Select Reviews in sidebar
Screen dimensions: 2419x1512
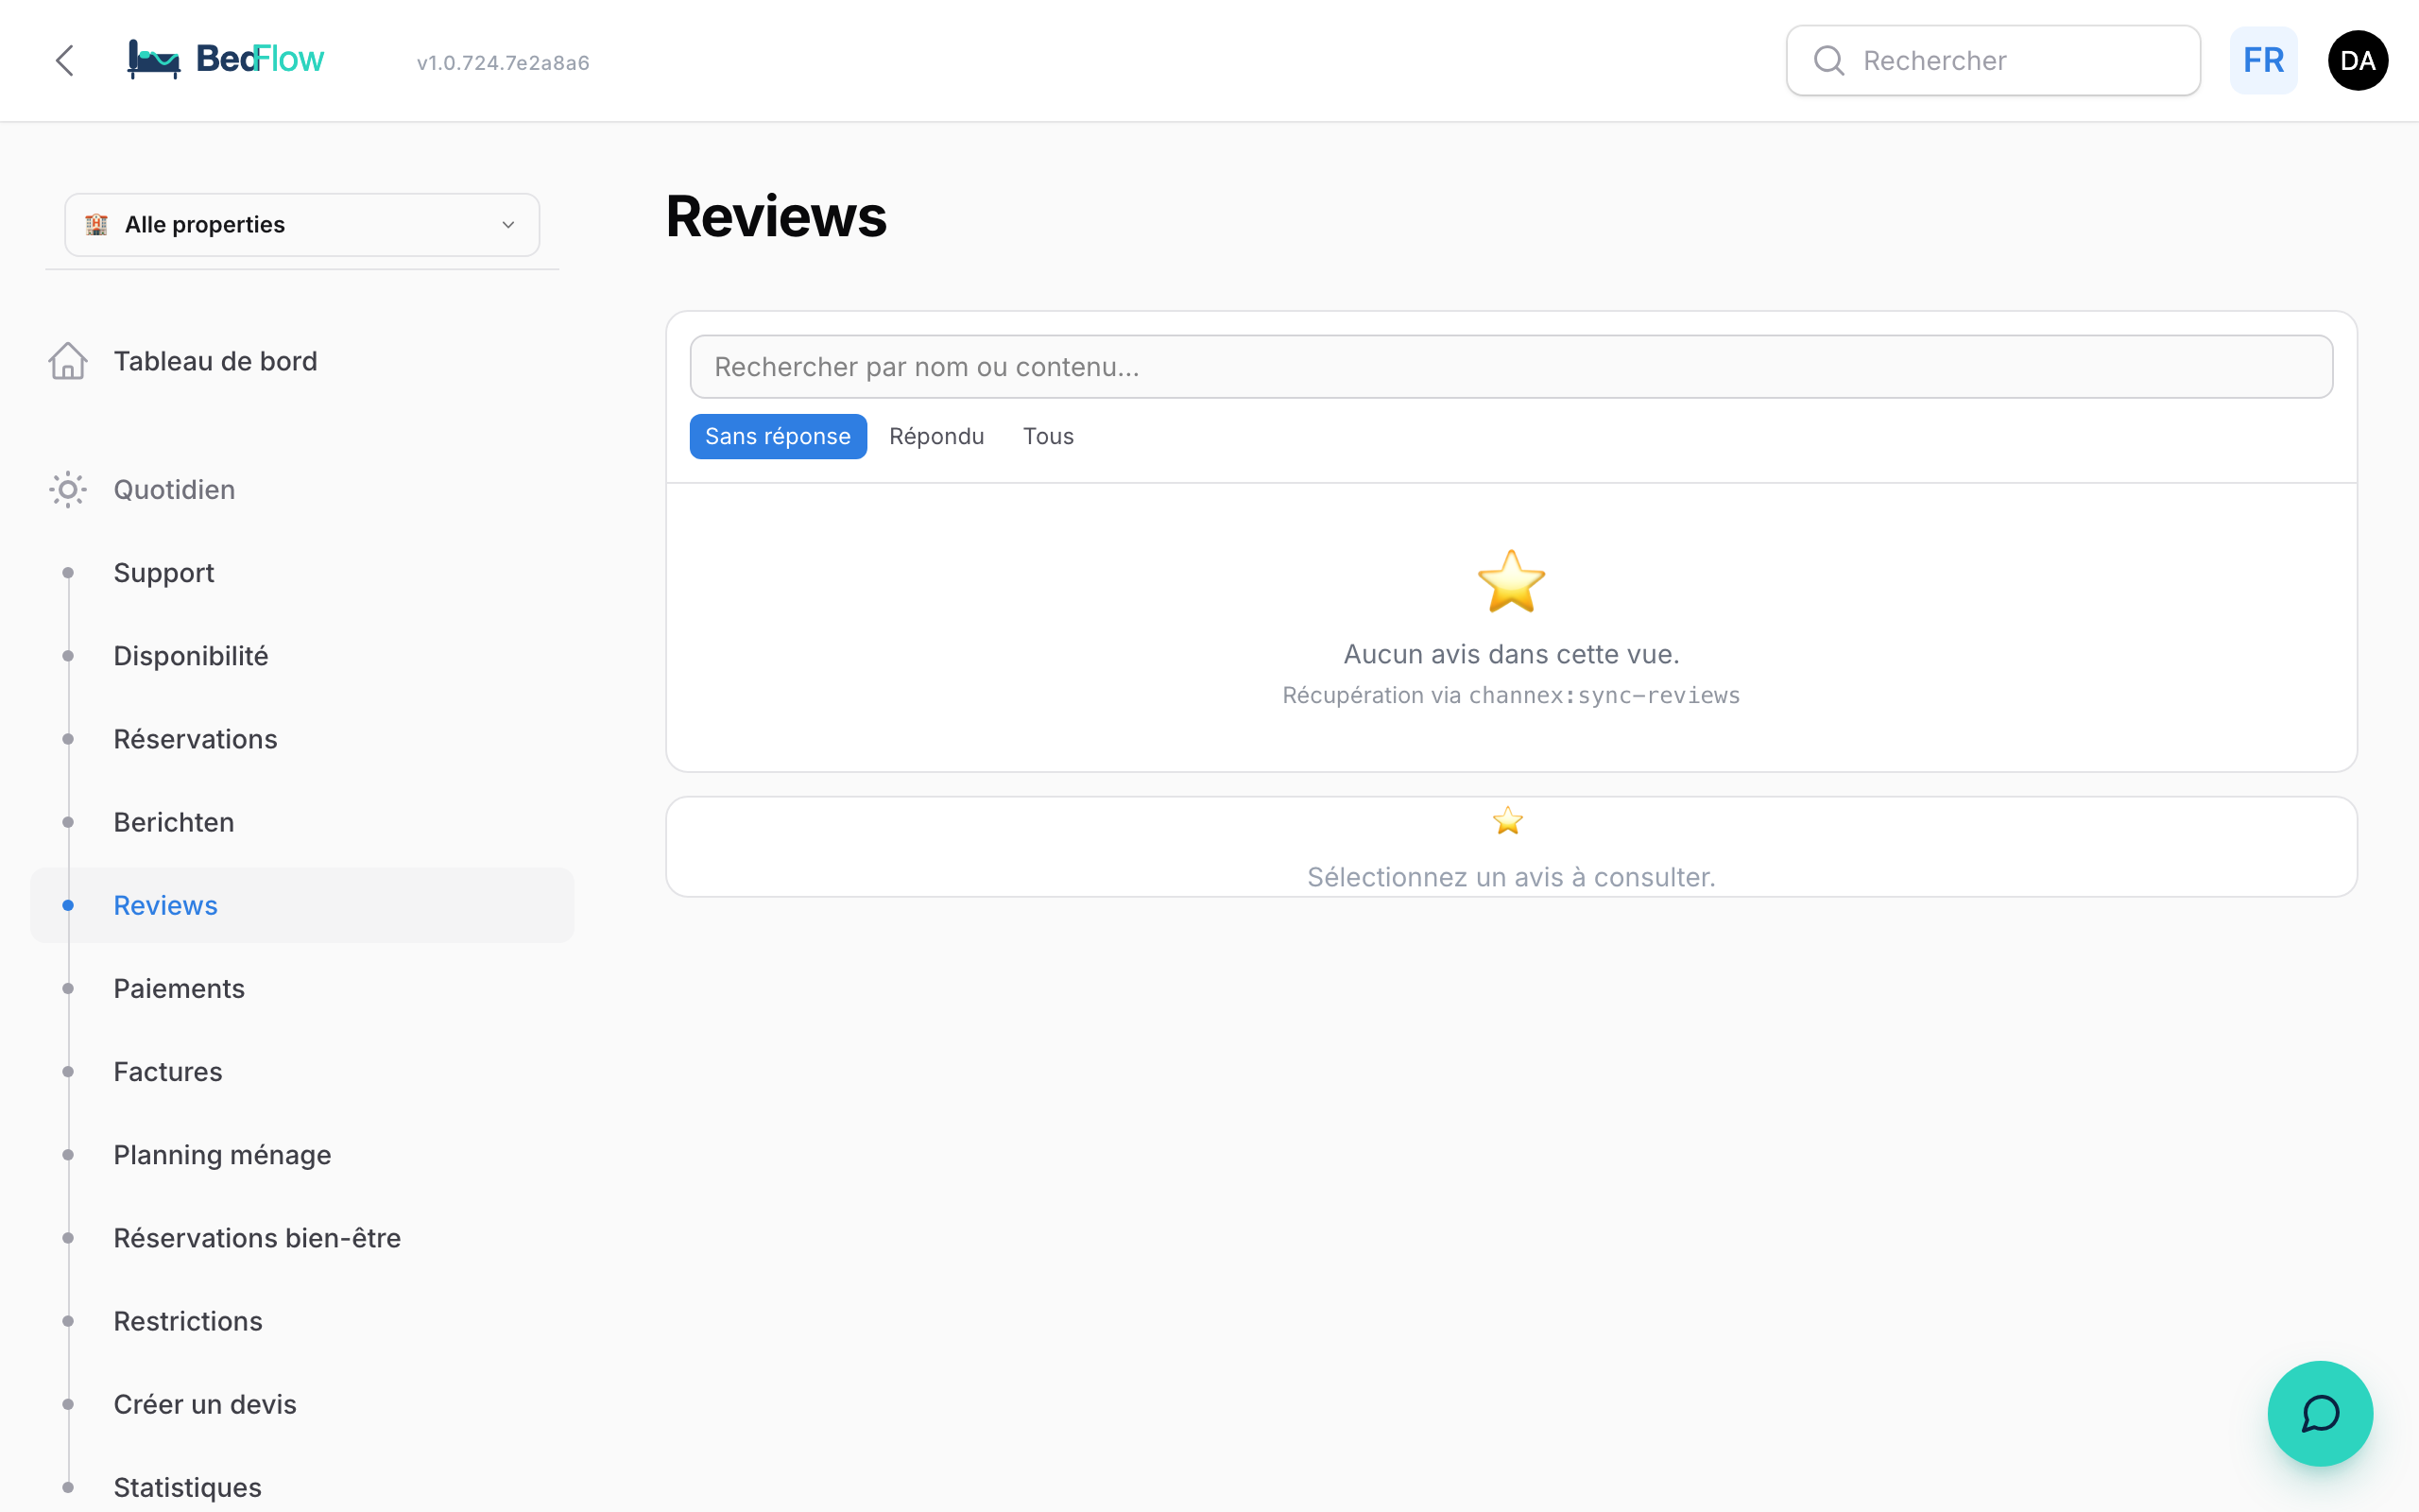click(301, 905)
